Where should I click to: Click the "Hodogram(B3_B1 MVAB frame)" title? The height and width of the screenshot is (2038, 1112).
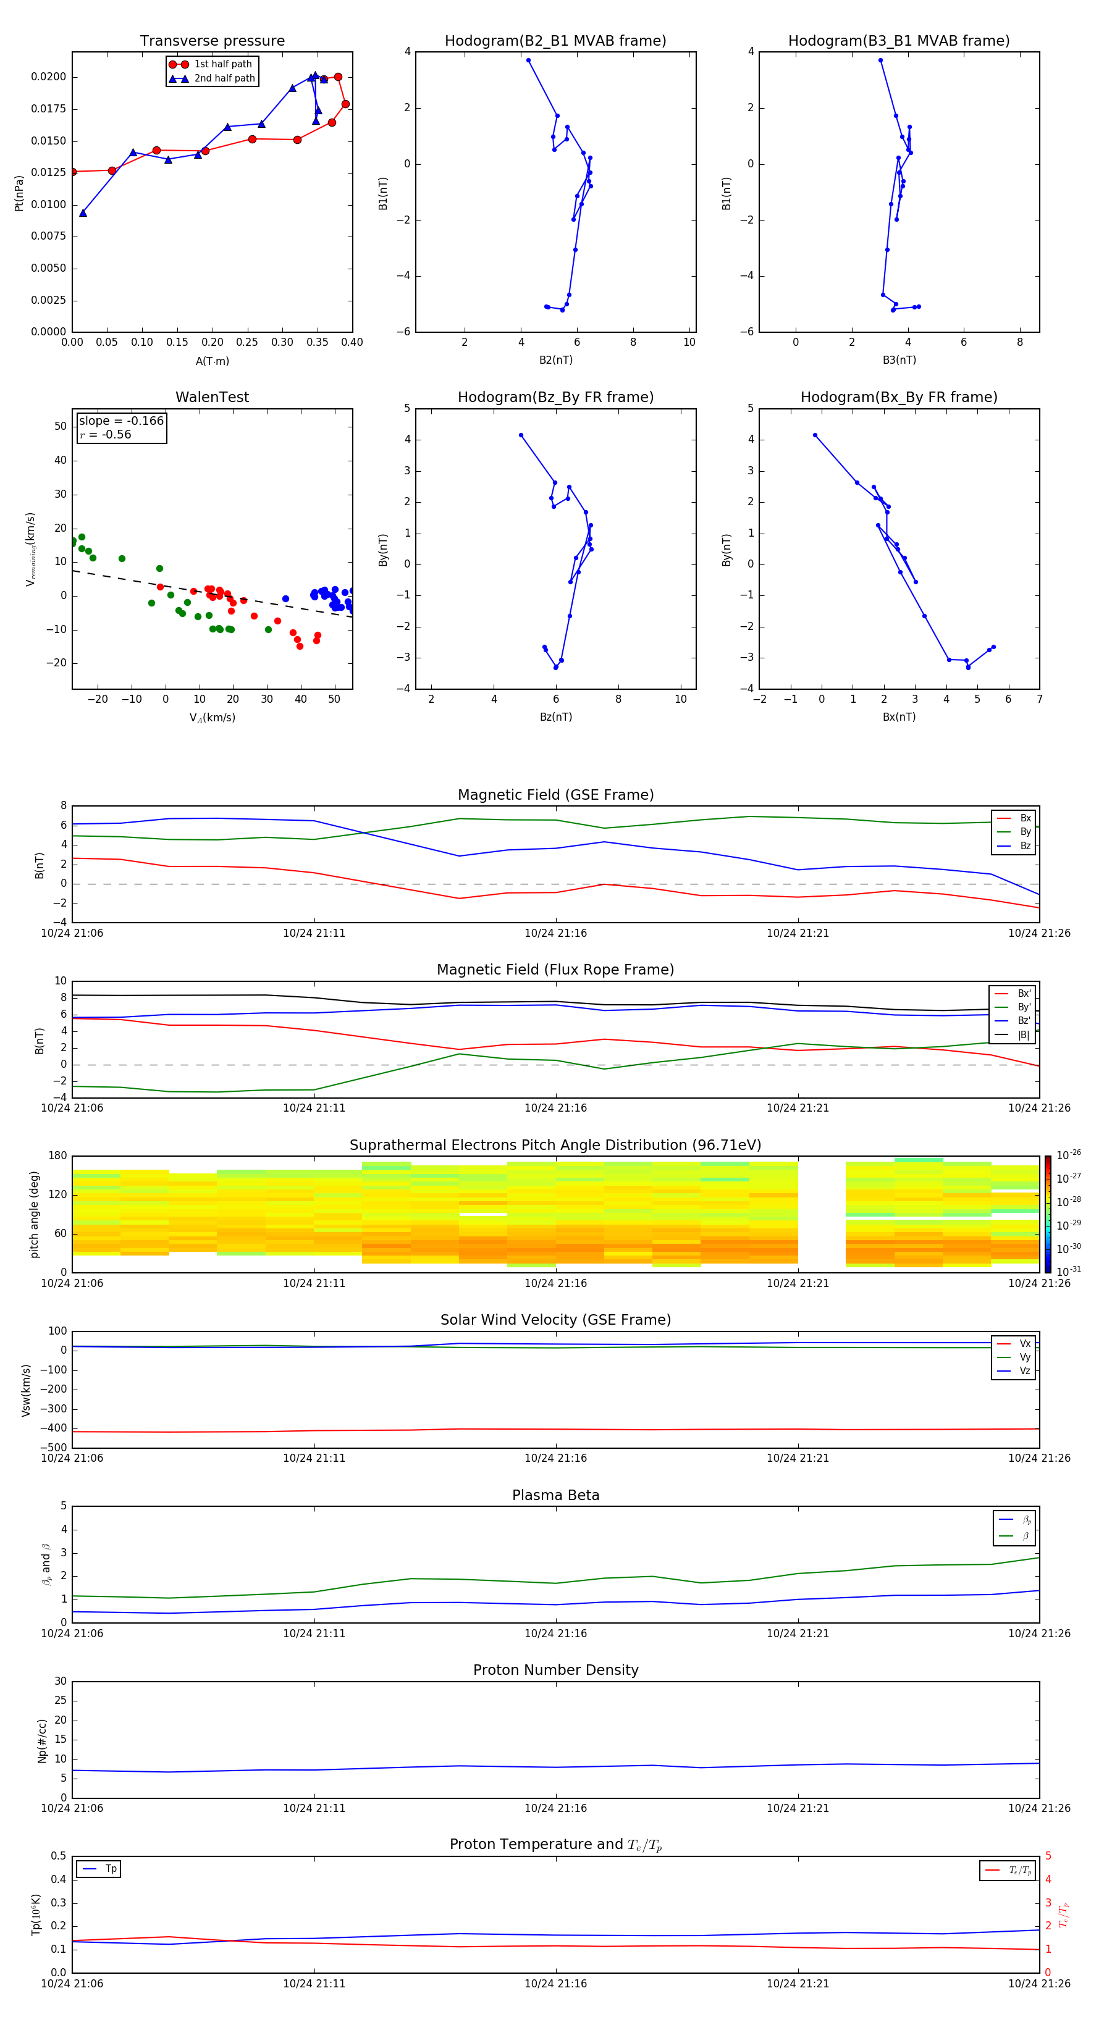click(899, 41)
